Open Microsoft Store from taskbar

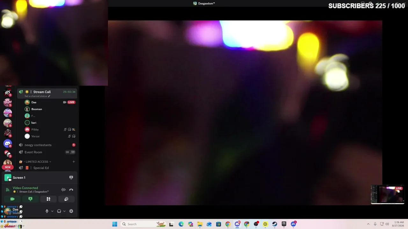218,224
